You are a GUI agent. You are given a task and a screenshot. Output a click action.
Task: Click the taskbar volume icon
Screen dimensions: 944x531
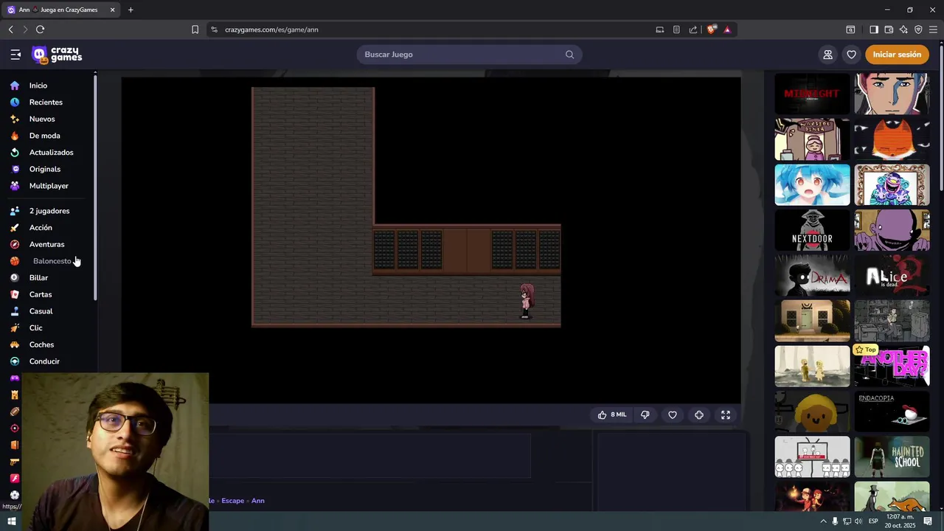858,521
